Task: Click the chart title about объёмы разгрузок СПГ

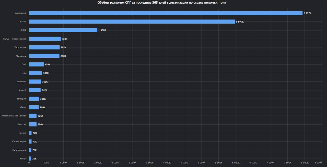Action: point(162,3)
